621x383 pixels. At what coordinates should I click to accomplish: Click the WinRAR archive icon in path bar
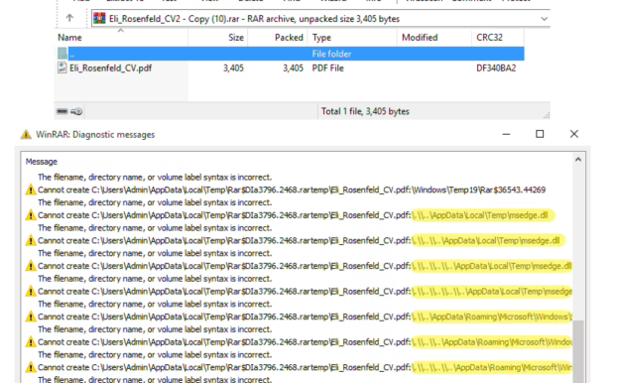tap(99, 18)
